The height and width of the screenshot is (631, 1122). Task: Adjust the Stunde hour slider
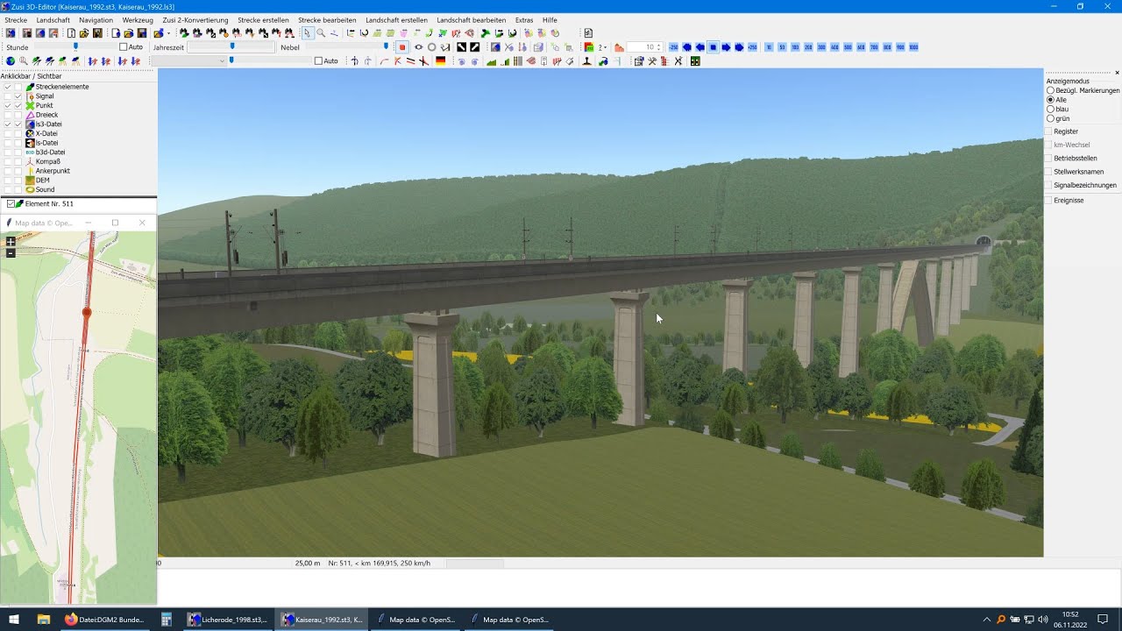coord(75,46)
